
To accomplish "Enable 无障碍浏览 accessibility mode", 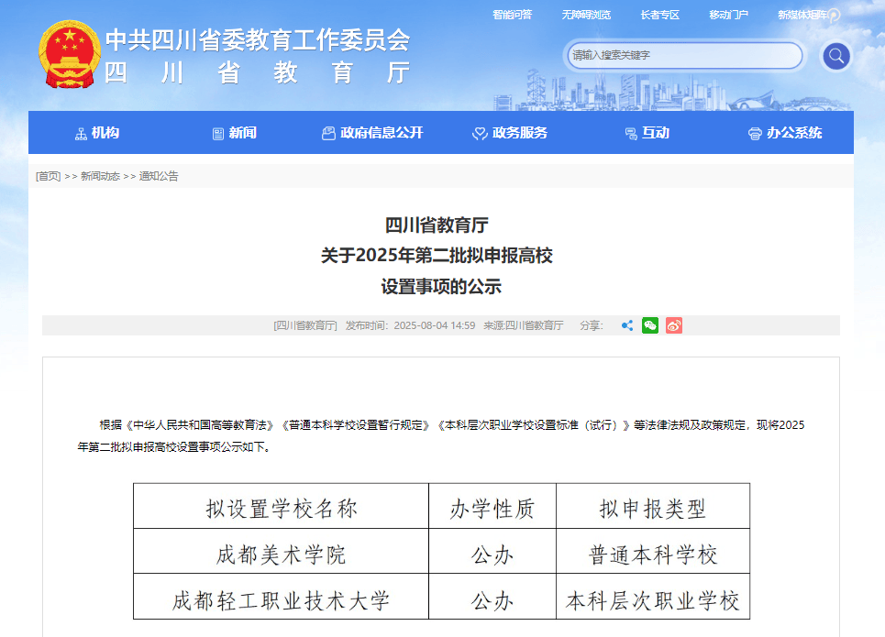I will pyautogui.click(x=586, y=15).
